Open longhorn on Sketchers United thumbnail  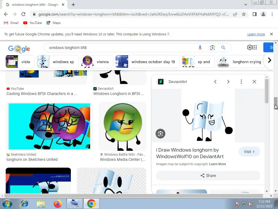pos(49,126)
